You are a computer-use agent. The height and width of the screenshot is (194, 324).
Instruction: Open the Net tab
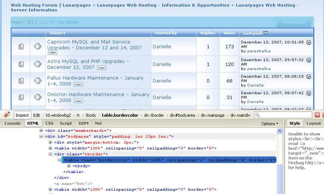(x=99, y=123)
